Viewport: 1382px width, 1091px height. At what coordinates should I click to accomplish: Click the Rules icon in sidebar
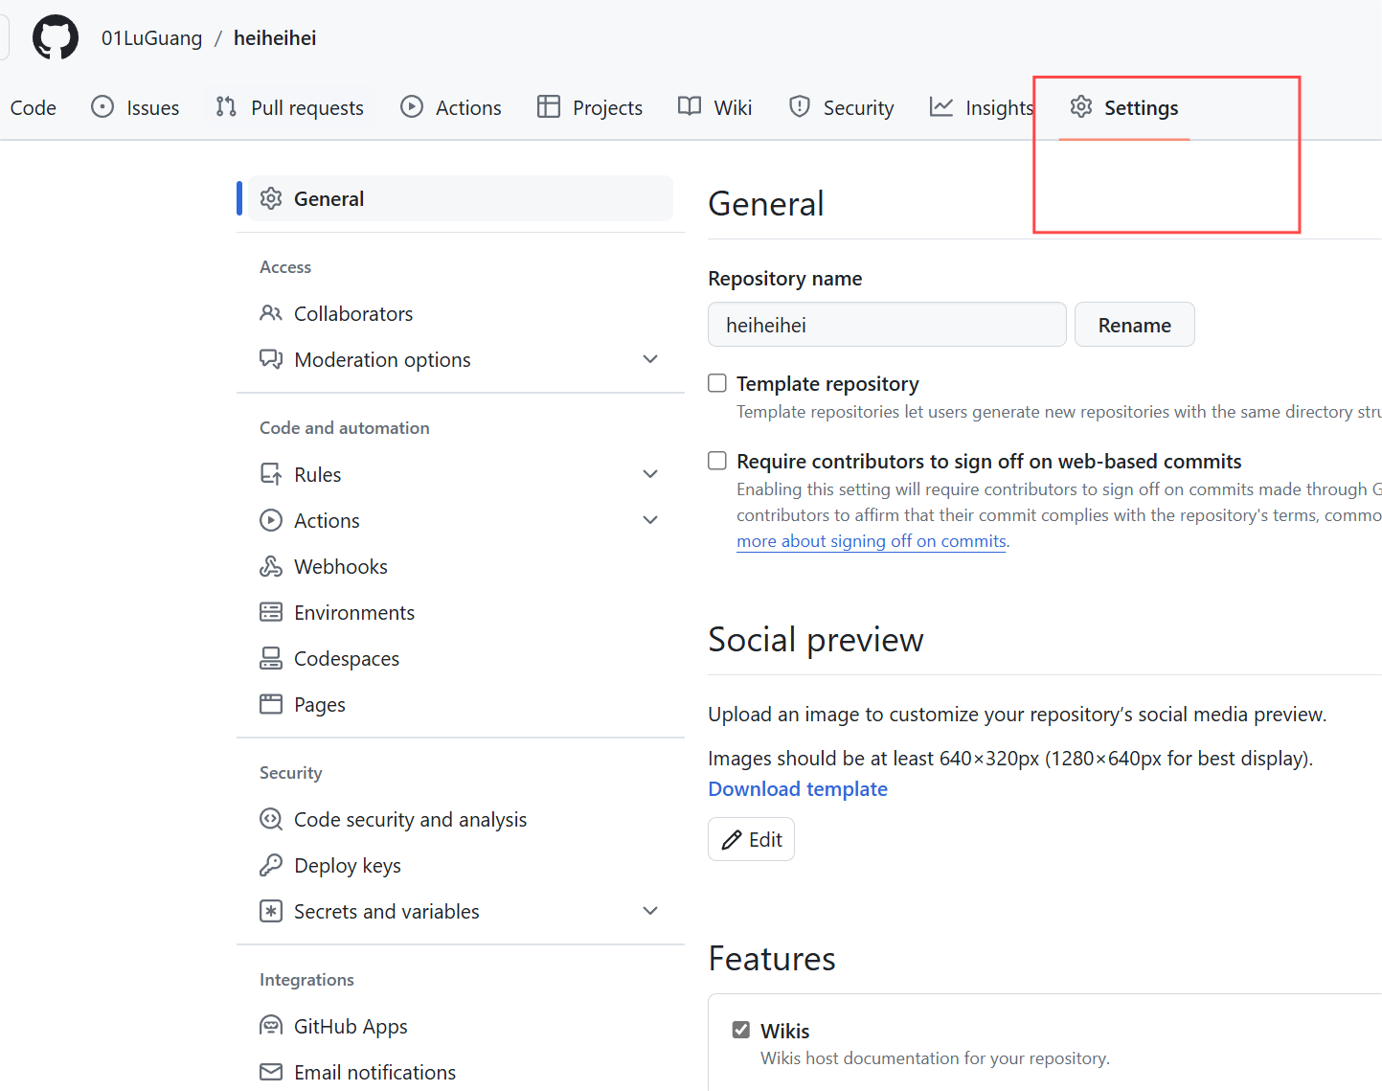pos(271,474)
